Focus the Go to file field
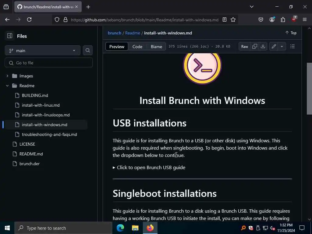312x234 pixels. pyautogui.click(x=49, y=63)
